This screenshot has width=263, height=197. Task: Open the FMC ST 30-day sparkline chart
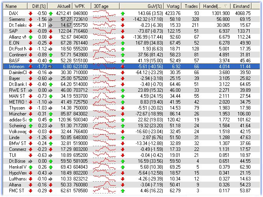click(104, 191)
